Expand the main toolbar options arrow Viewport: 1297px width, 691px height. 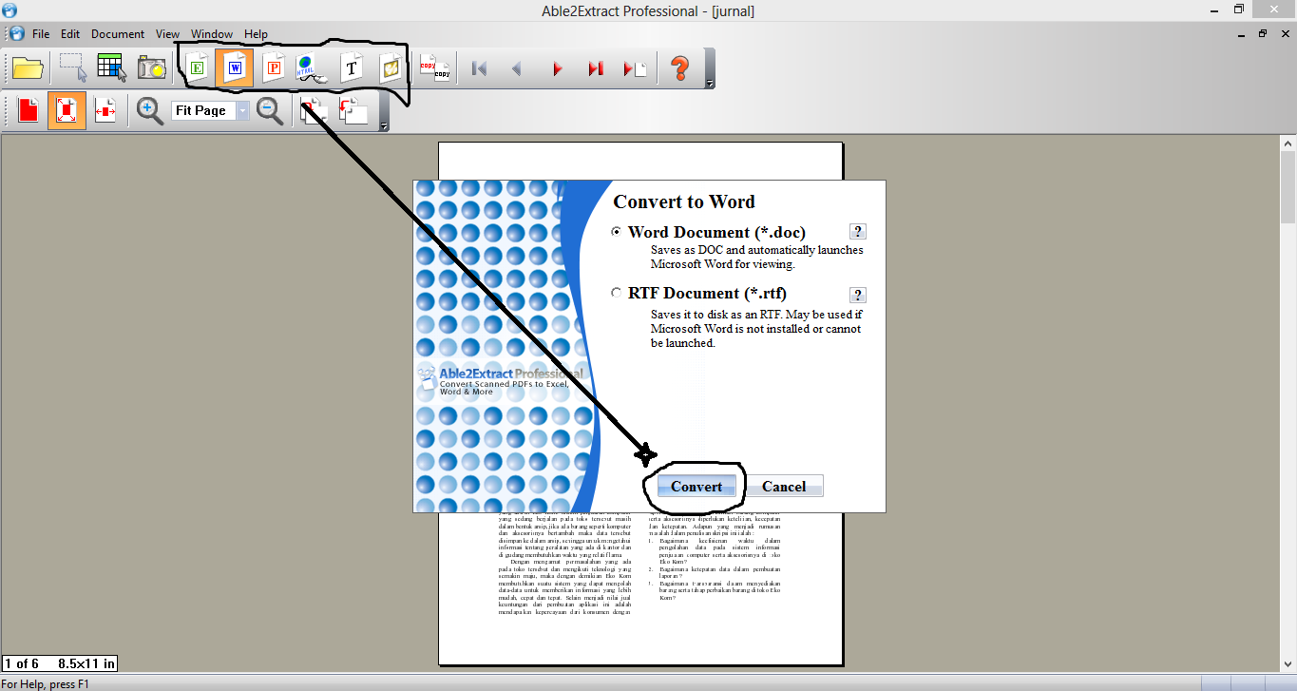coord(711,86)
